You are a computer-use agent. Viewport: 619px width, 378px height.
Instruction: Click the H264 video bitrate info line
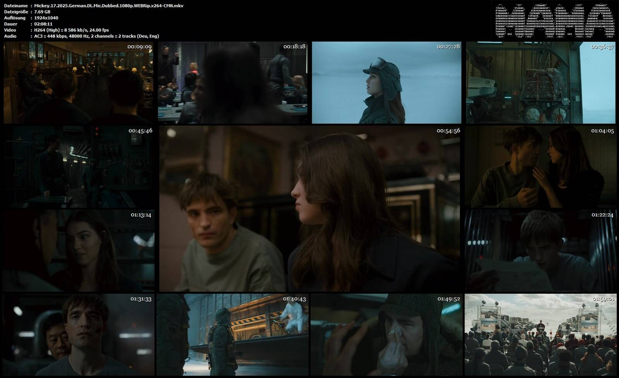click(72, 30)
